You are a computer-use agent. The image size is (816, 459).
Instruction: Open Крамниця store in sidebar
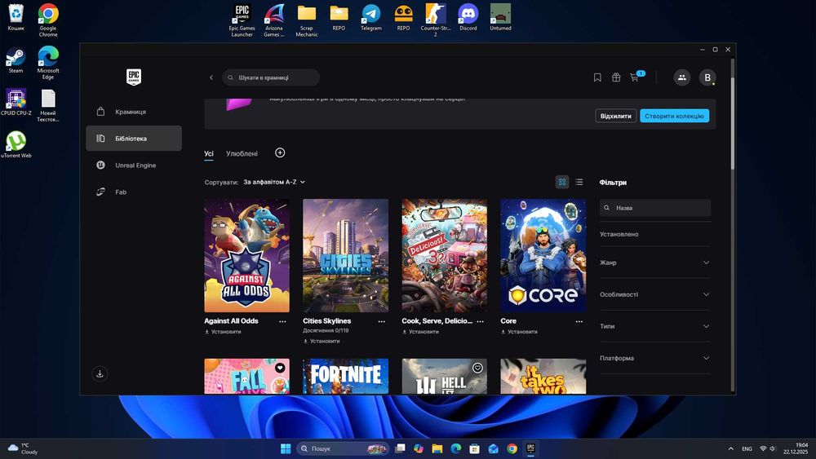[x=134, y=112]
